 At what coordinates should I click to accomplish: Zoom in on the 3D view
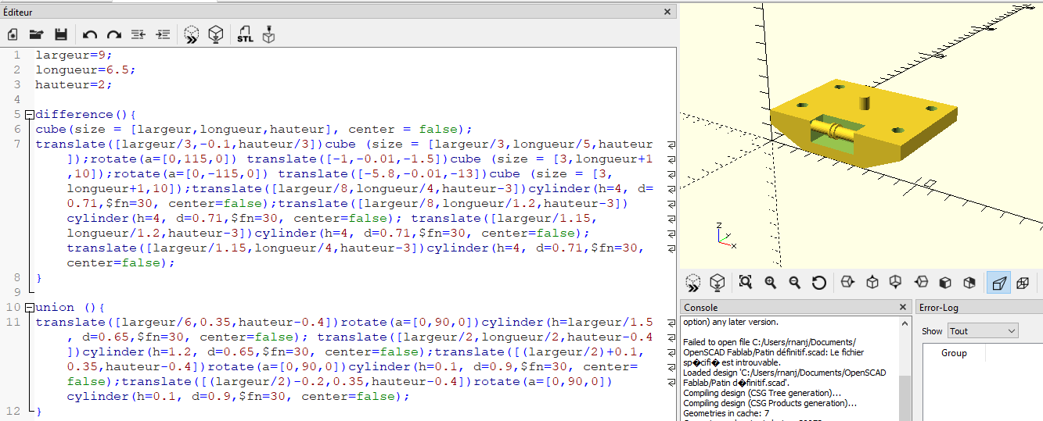[771, 283]
